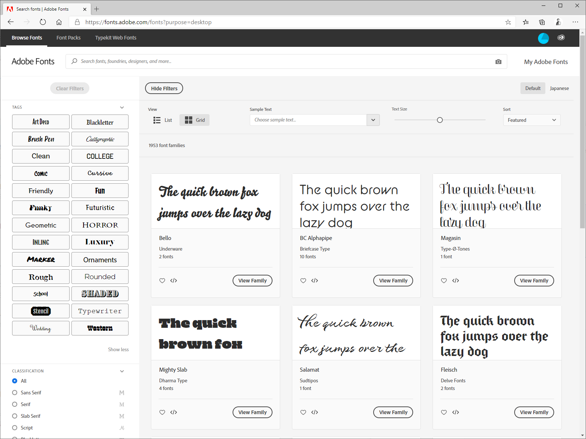This screenshot has width=586, height=439.
Task: View Family for Magasin
Action: tap(534, 281)
